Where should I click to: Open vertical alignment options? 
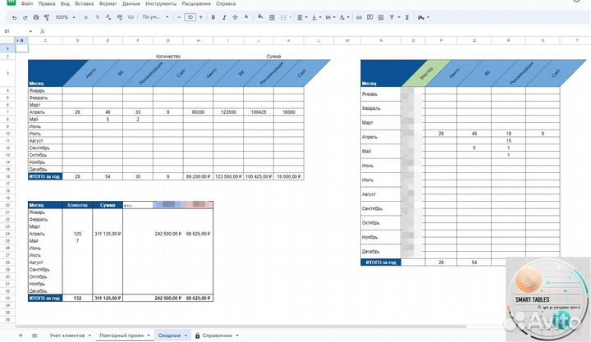316,17
